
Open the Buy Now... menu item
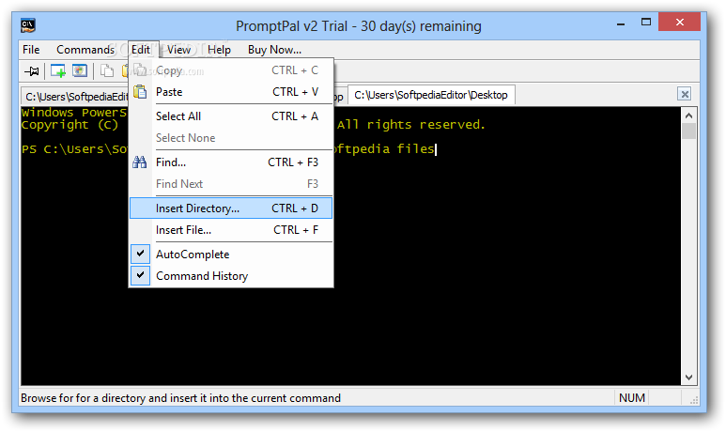coord(274,50)
